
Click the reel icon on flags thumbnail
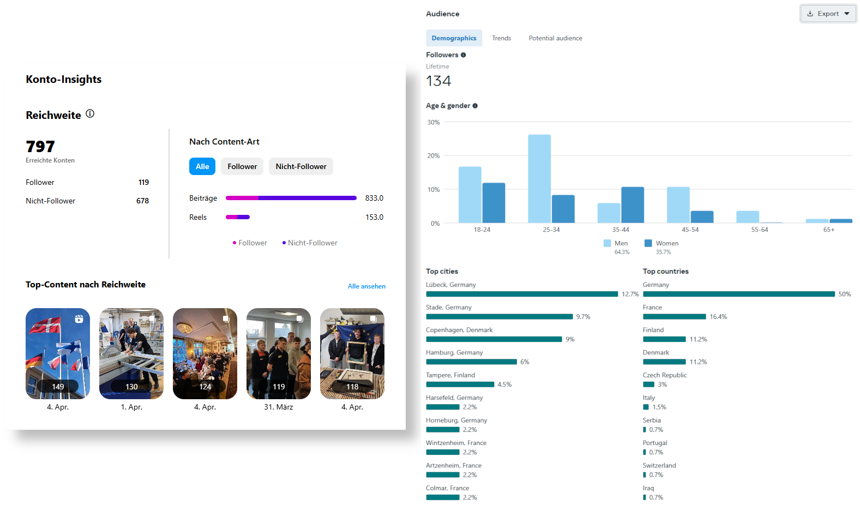click(79, 319)
